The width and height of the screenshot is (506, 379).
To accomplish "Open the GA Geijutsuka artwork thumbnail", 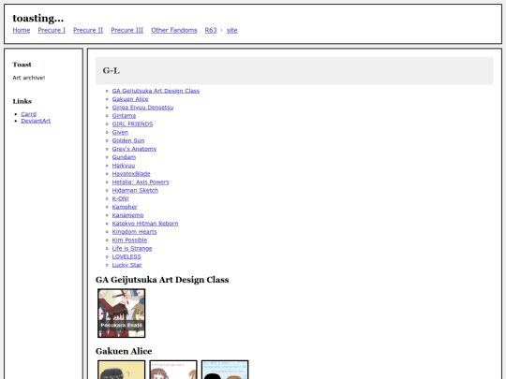I will [122, 313].
